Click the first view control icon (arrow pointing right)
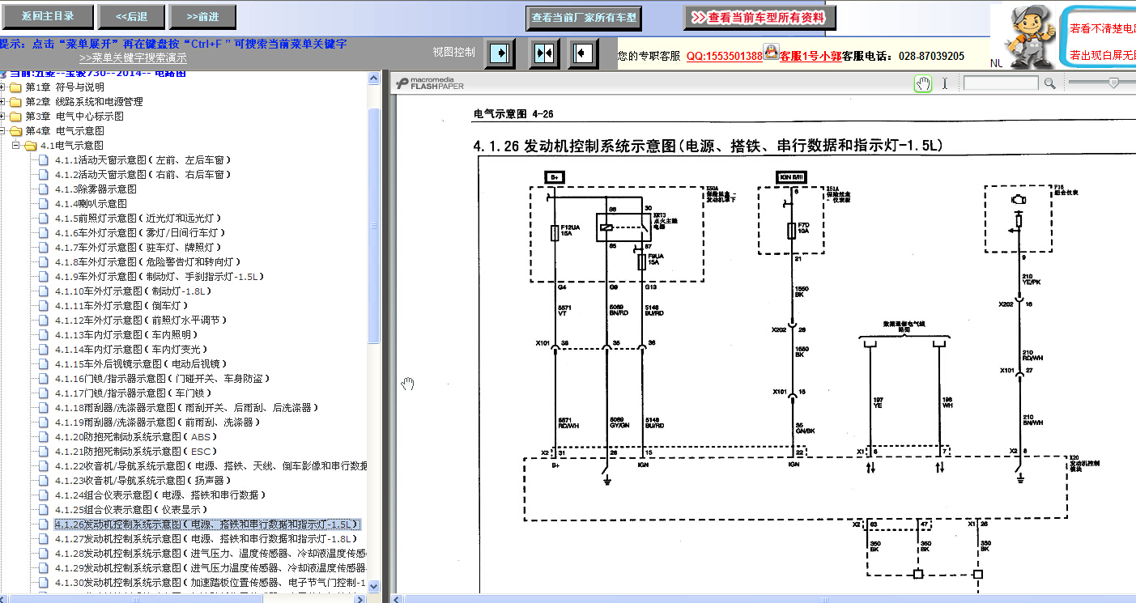The height and width of the screenshot is (603, 1136). [x=500, y=53]
